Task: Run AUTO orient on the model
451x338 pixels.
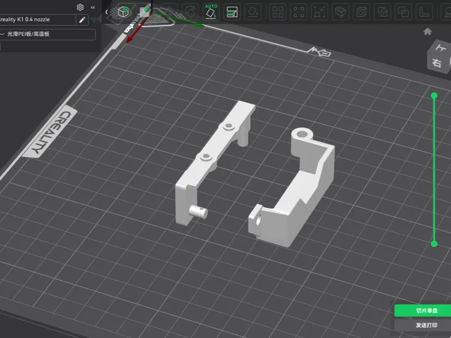Action: tap(211, 12)
